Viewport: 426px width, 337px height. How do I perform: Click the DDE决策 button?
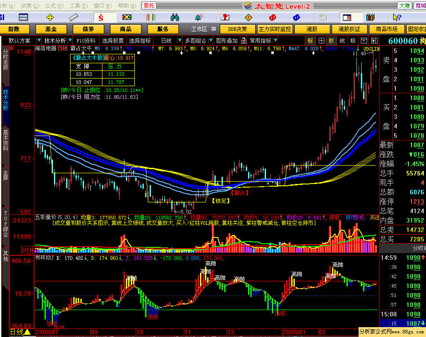[x=237, y=29]
